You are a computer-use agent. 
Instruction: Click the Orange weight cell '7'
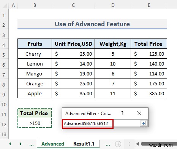pos(113,83)
